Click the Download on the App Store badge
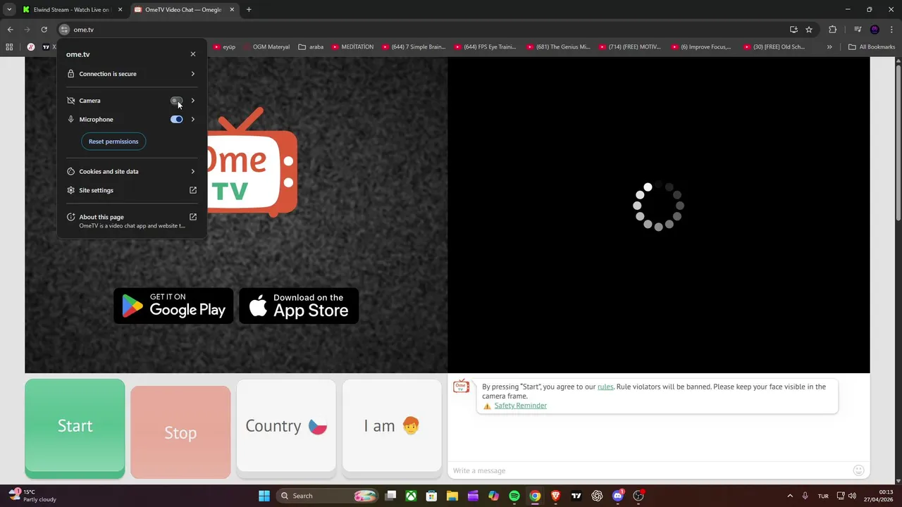The height and width of the screenshot is (507, 902). point(299,306)
